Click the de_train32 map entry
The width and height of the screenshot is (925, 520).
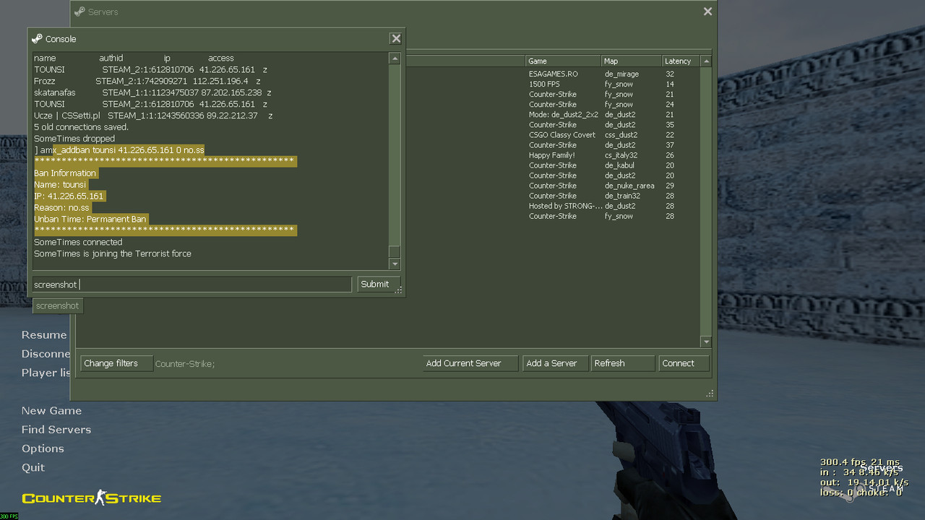coord(622,196)
